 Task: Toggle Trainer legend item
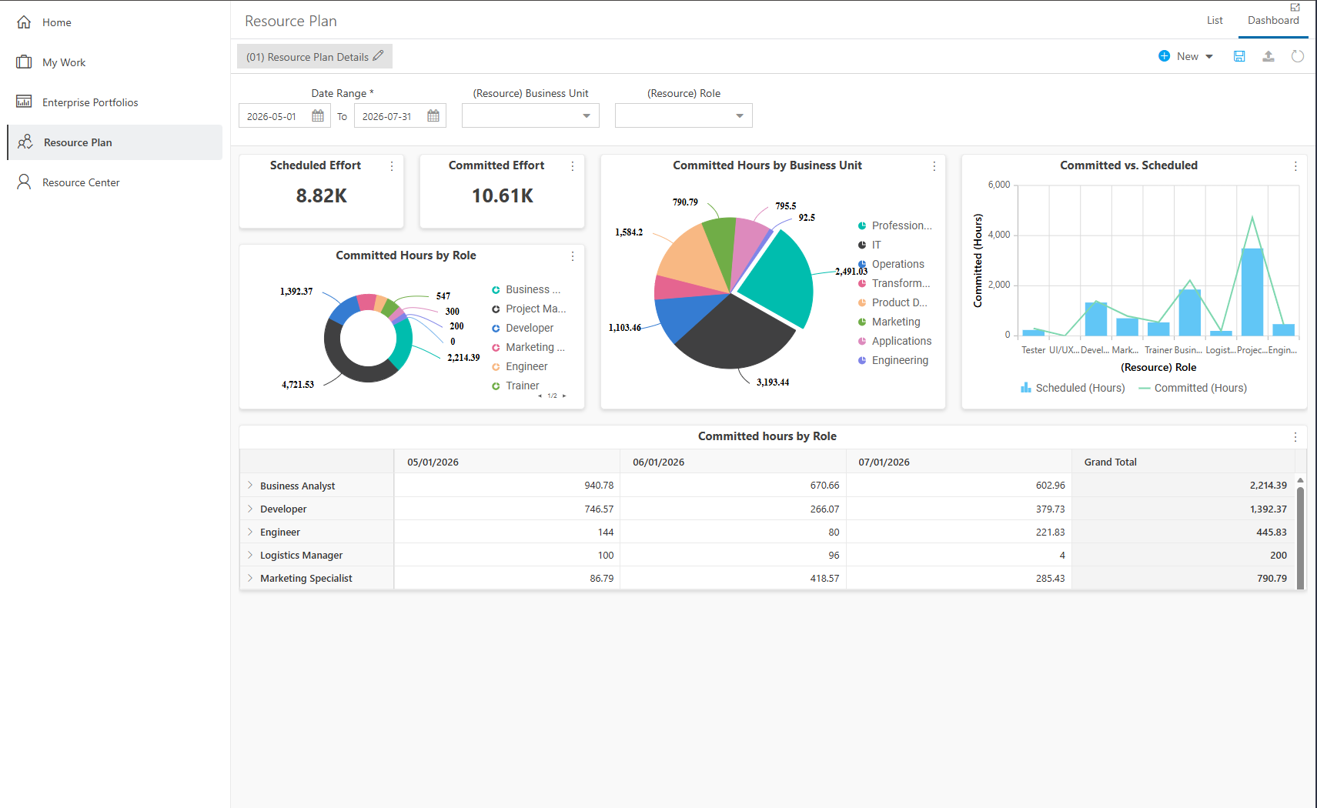pos(516,386)
